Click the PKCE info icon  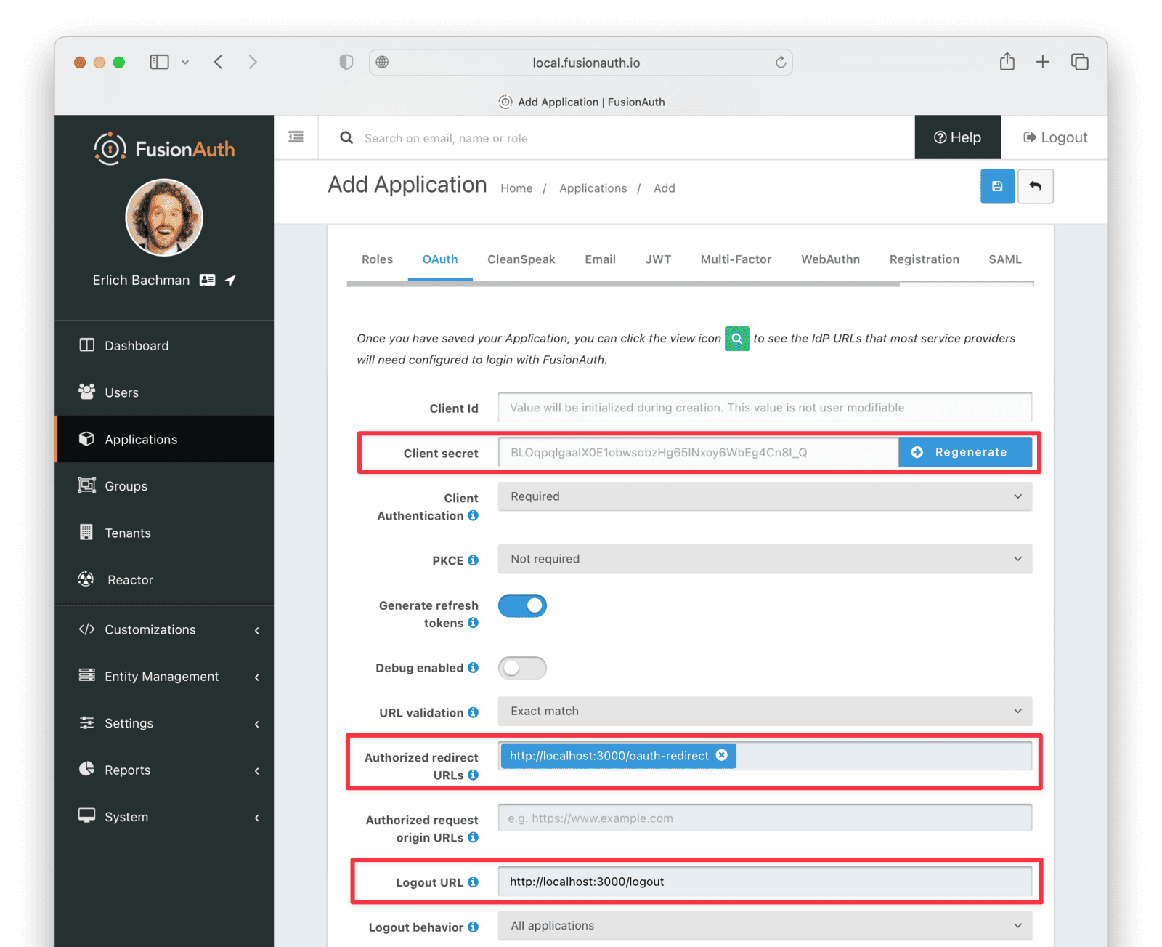tap(474, 560)
